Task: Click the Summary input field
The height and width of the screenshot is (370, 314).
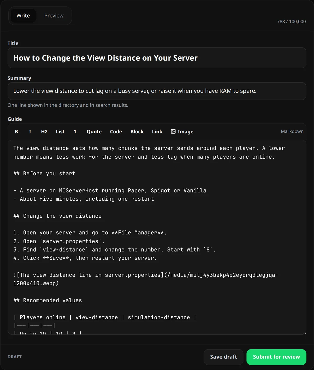Action: tap(157, 91)
